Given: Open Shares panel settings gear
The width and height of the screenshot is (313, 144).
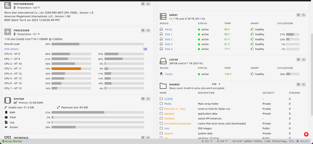Looking at the screenshot, I should (x=298, y=84).
